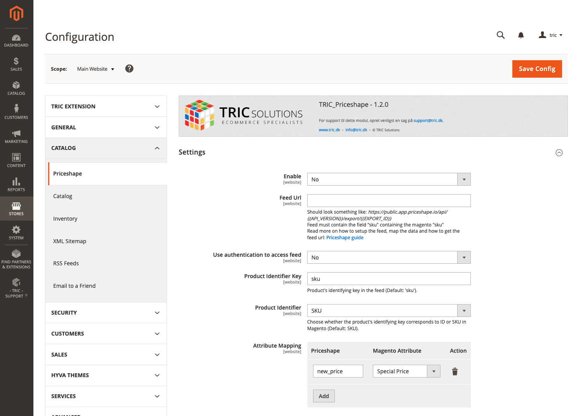Open the XML Sitemap configuration tab

pyautogui.click(x=70, y=241)
